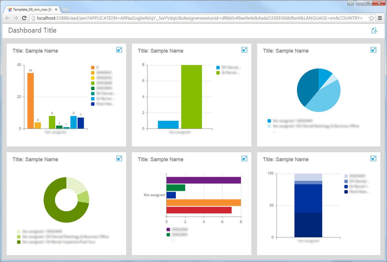387x262 pixels.
Task: Maximize the blue pie chart tile
Action: click(373, 50)
